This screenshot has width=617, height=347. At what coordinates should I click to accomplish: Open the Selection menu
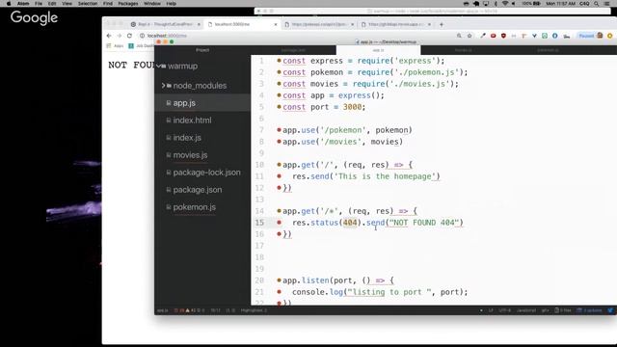coord(88,4)
